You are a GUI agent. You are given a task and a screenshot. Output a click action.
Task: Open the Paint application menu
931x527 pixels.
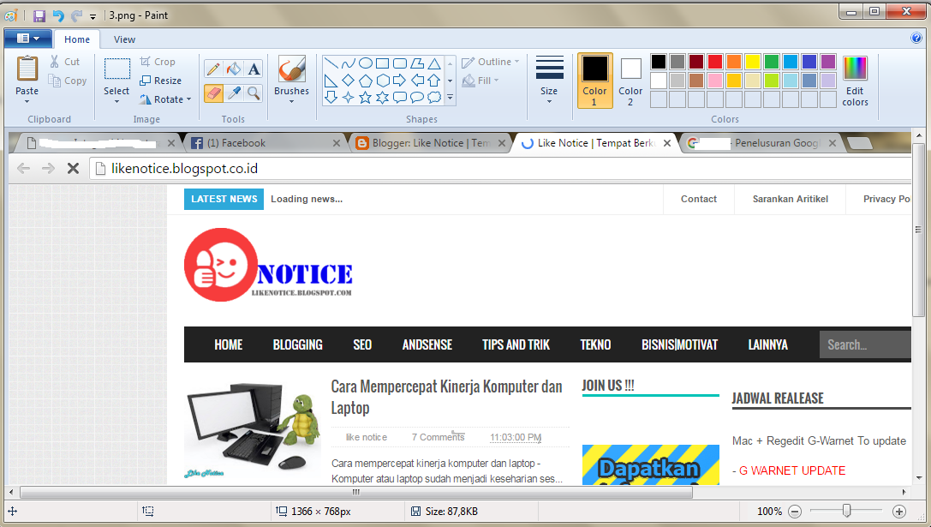[27, 38]
